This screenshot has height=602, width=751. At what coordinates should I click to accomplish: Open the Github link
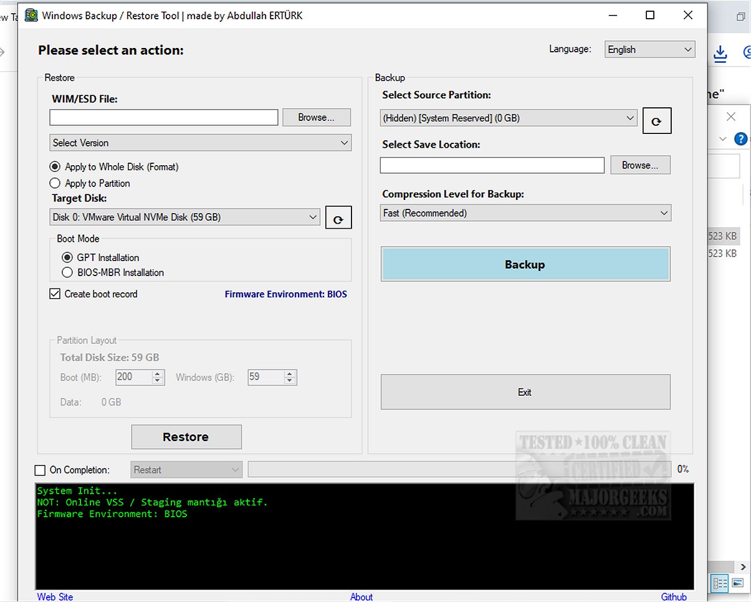pyautogui.click(x=674, y=596)
